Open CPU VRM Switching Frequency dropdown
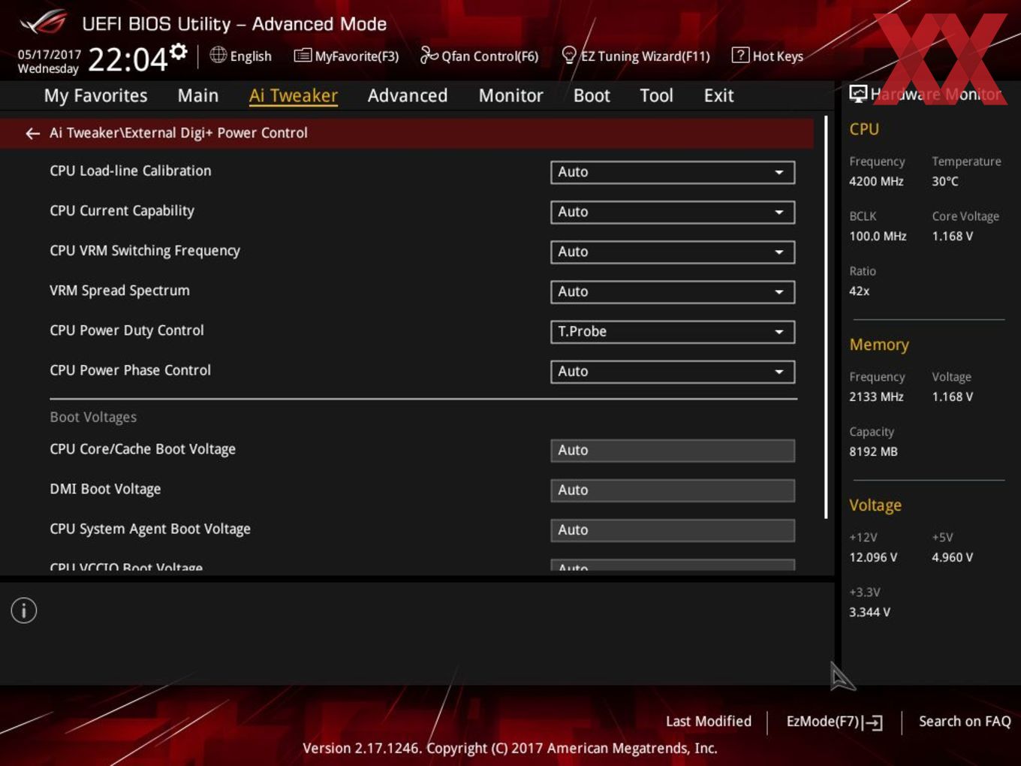 point(673,252)
